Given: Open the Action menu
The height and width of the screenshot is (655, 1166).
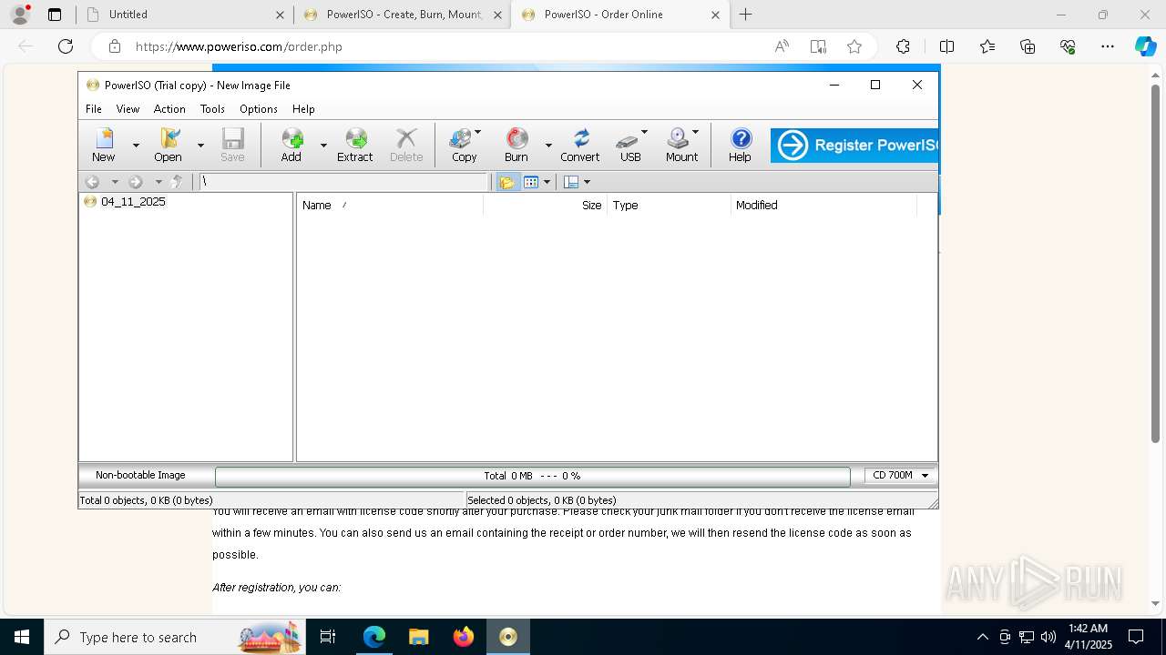Looking at the screenshot, I should tap(169, 108).
